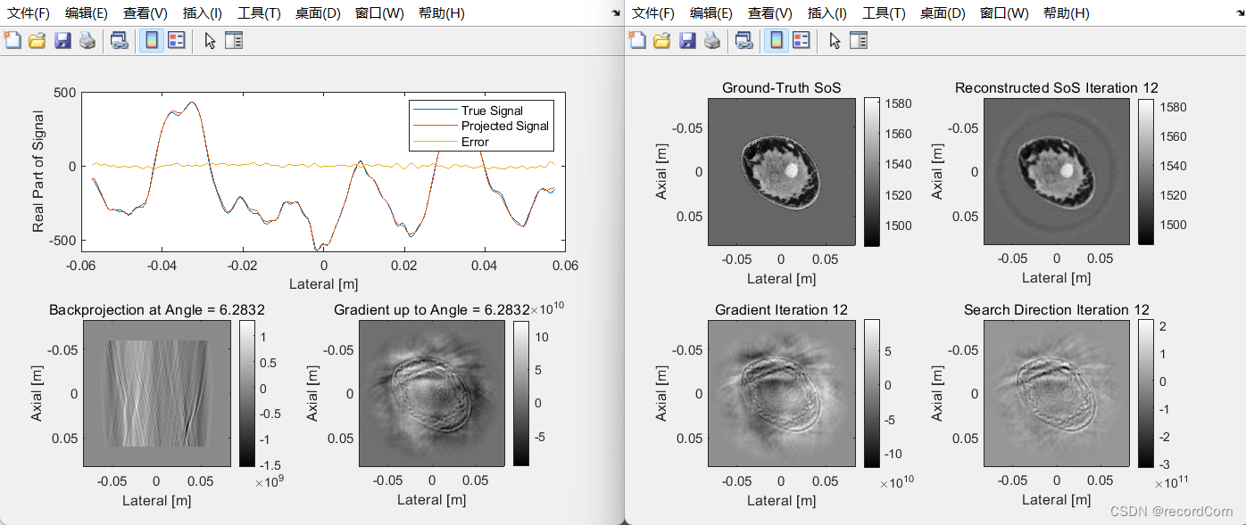Screen dimensions: 1246x525
Task: Click the Backprojection plot colorbar
Action: [x=245, y=393]
